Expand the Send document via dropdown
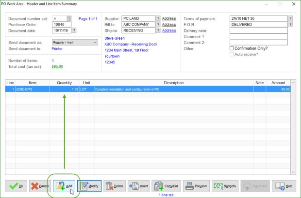This screenshot has height=198, width=301. tap(95, 43)
